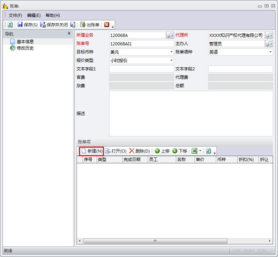Open the dropdown arrow beside Excel export
The height and width of the screenshot is (257, 278).
(200, 151)
